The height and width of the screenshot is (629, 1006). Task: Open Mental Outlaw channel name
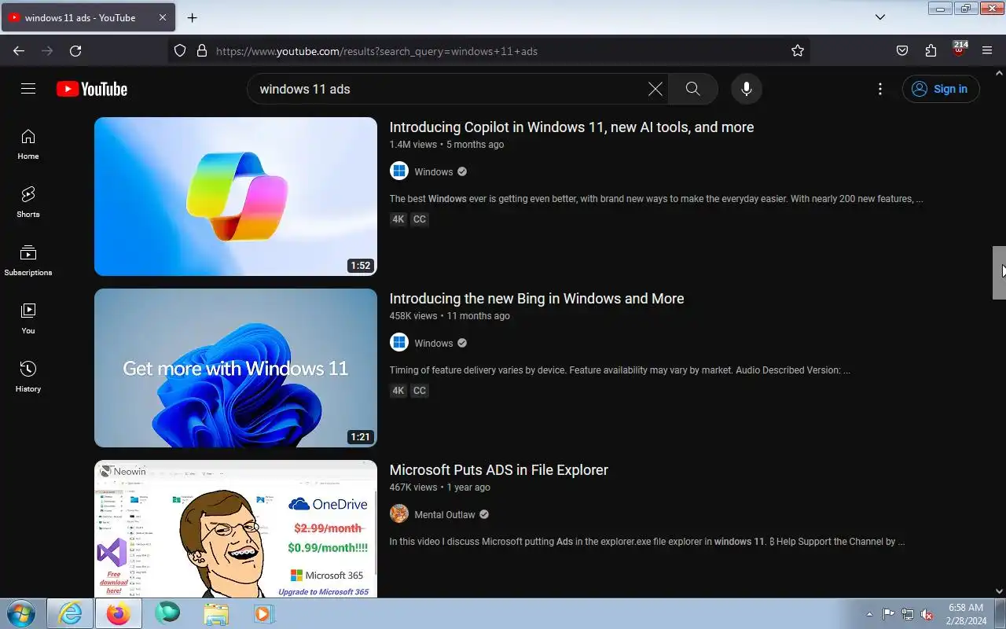(445, 514)
